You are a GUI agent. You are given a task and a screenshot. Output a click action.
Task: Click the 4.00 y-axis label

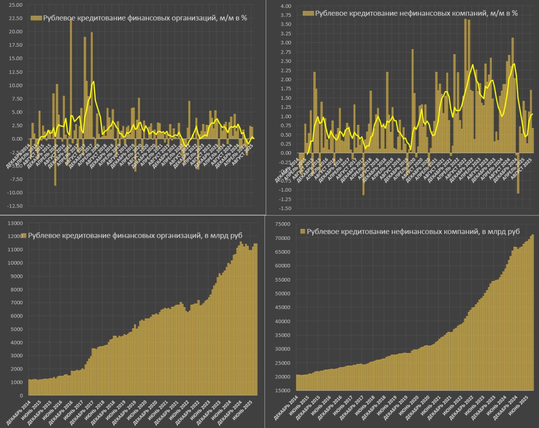(286, 6)
